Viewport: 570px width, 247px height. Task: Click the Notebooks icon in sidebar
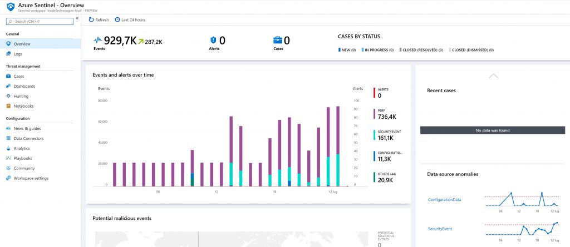(8, 106)
